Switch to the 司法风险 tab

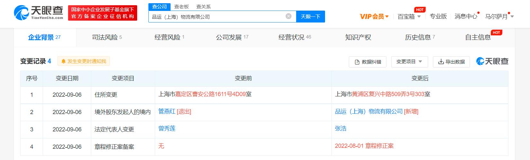(x=107, y=37)
